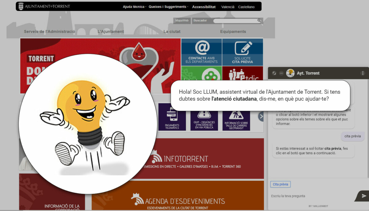369x211 pixels.
Task: Open the Equipaments navigation section
Action: pos(233,31)
